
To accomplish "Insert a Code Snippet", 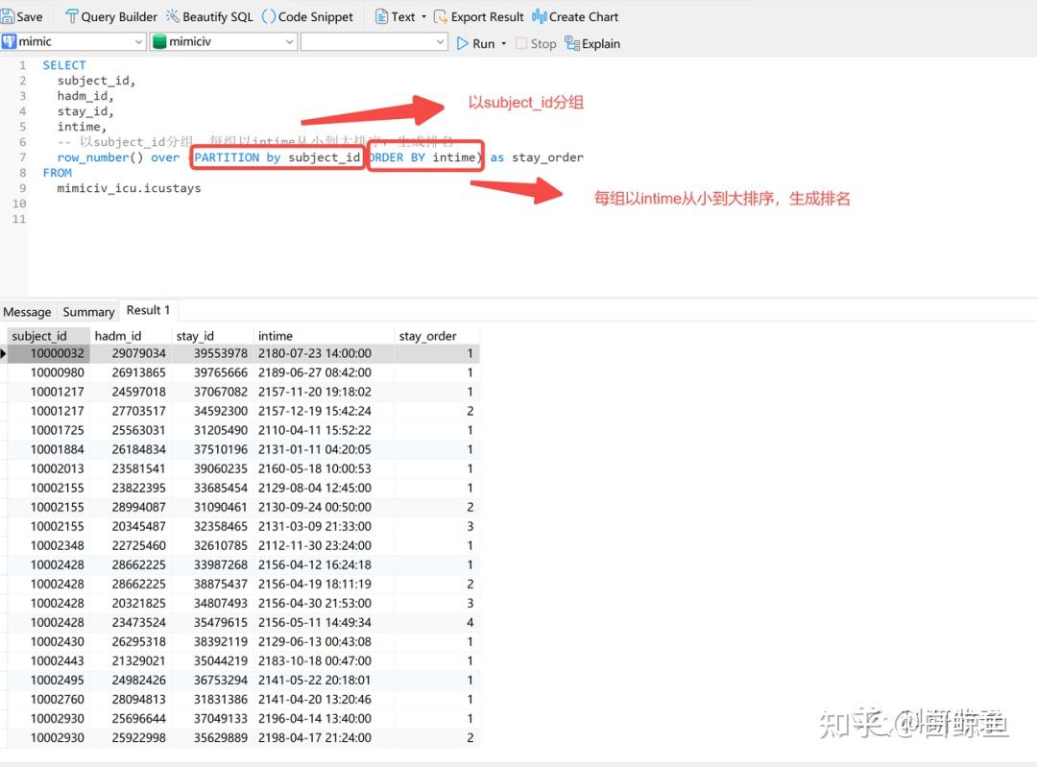I will [307, 16].
